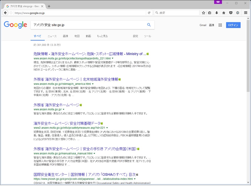
Task: Go to the home page icon
Action: [224, 13]
